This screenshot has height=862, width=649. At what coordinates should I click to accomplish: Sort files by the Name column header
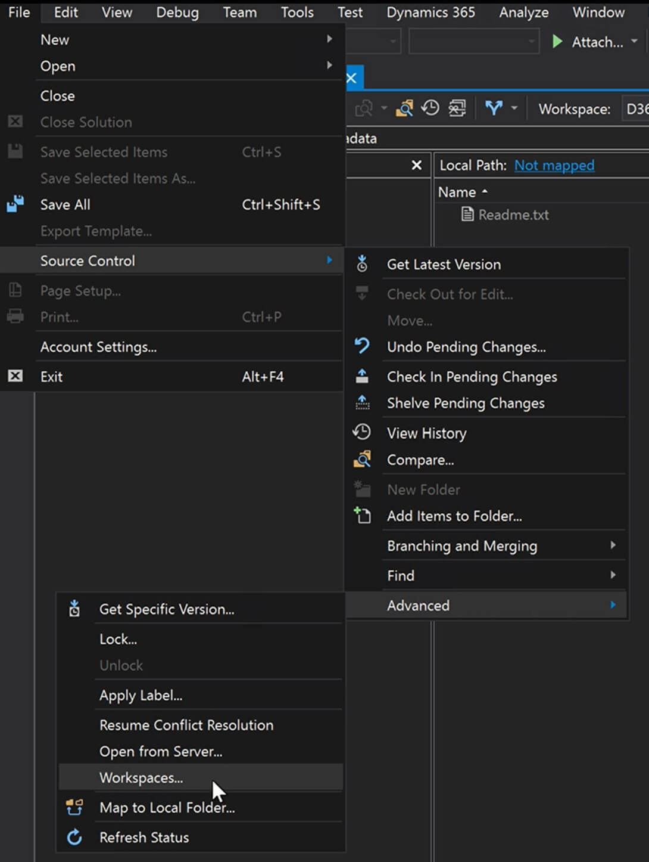point(457,192)
